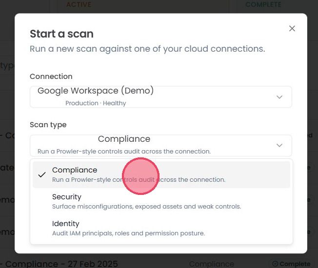Viewport: 318px width, 268px height.
Task: Click the checkmark beside the Compliance option
Action: point(42,174)
